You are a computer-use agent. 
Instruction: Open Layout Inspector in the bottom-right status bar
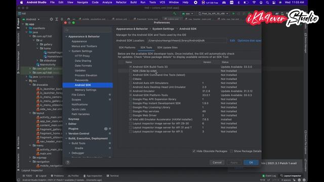click(x=291, y=176)
